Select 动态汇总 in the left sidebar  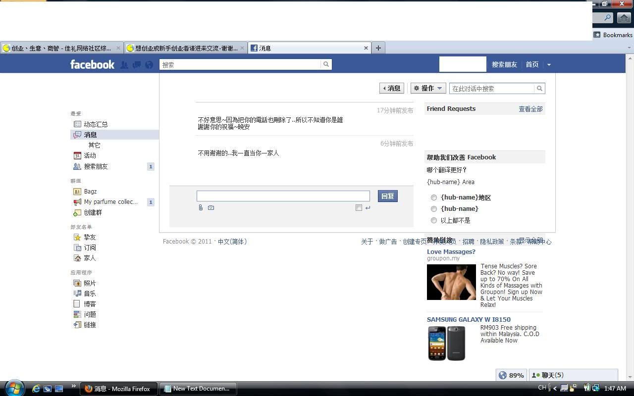96,124
